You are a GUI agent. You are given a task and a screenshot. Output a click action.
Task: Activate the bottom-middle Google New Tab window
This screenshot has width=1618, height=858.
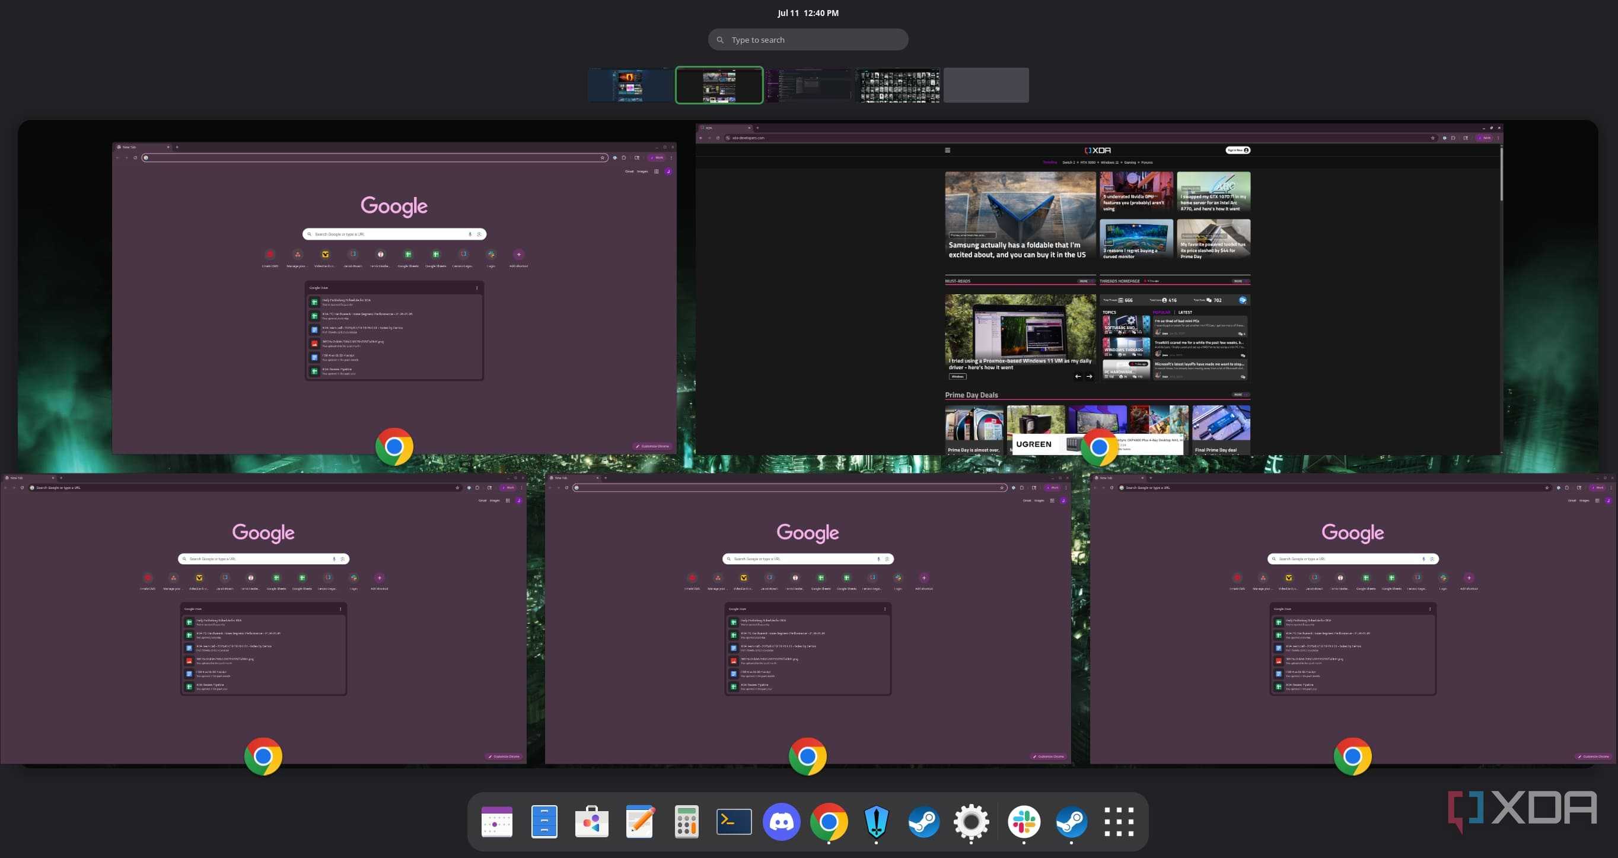point(808,618)
